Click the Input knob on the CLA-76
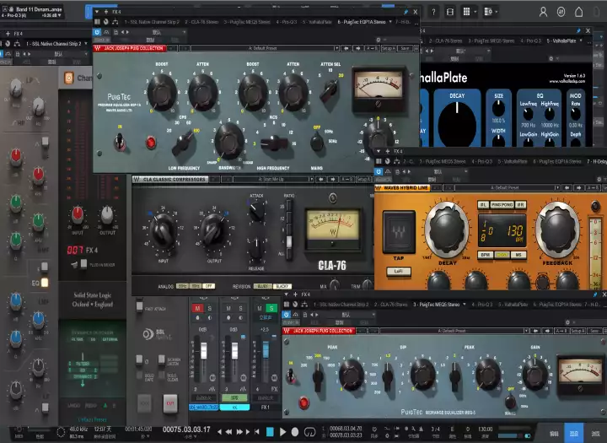 coord(164,231)
